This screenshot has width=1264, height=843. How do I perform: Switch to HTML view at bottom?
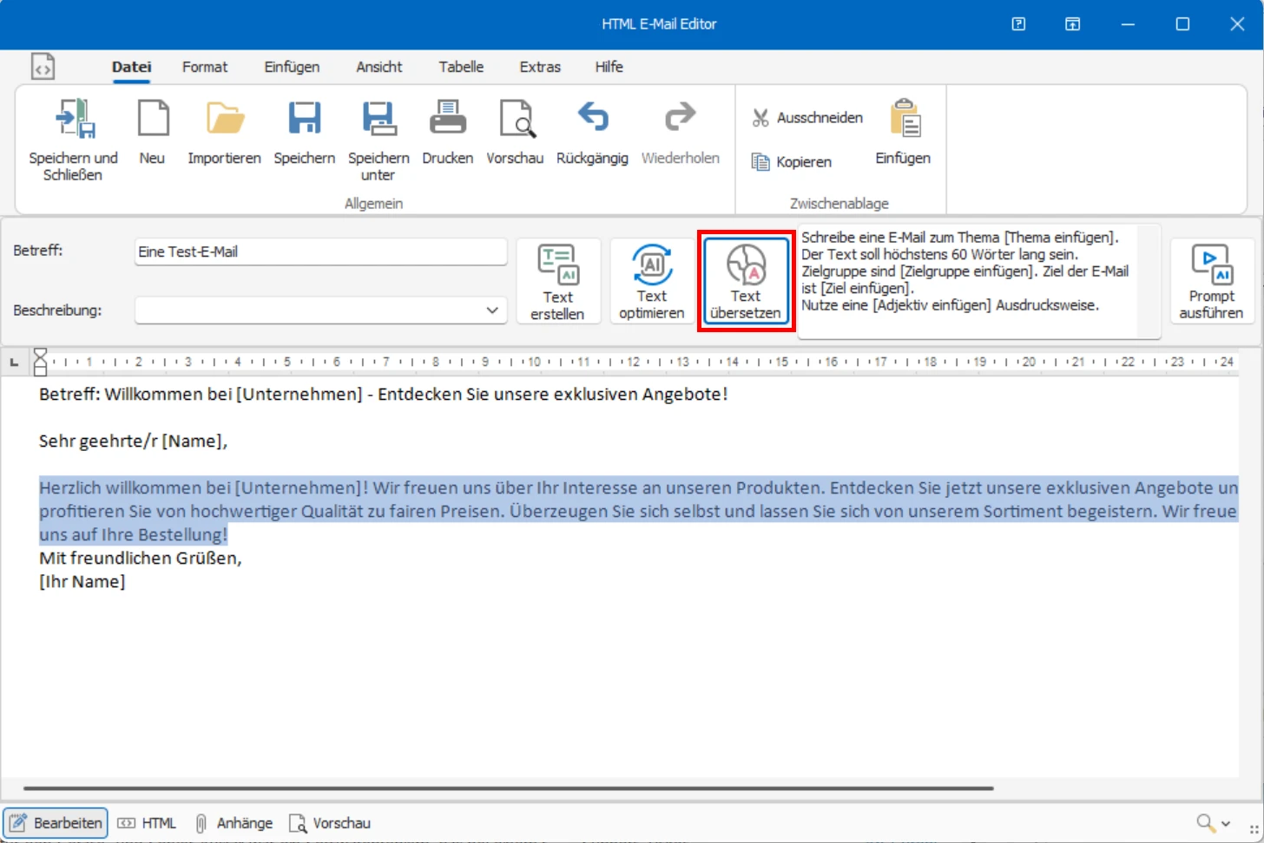(x=147, y=823)
